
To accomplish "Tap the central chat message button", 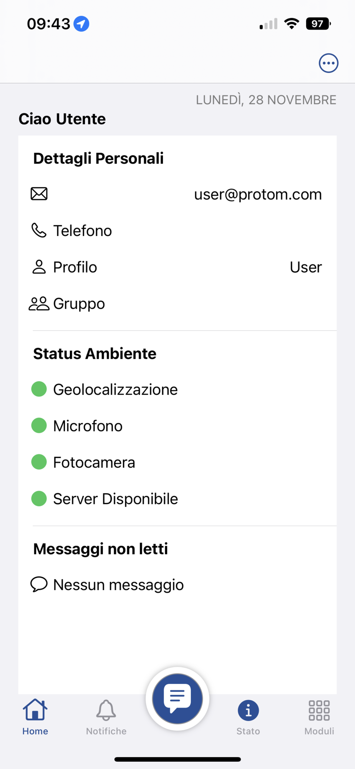I will coord(177,698).
